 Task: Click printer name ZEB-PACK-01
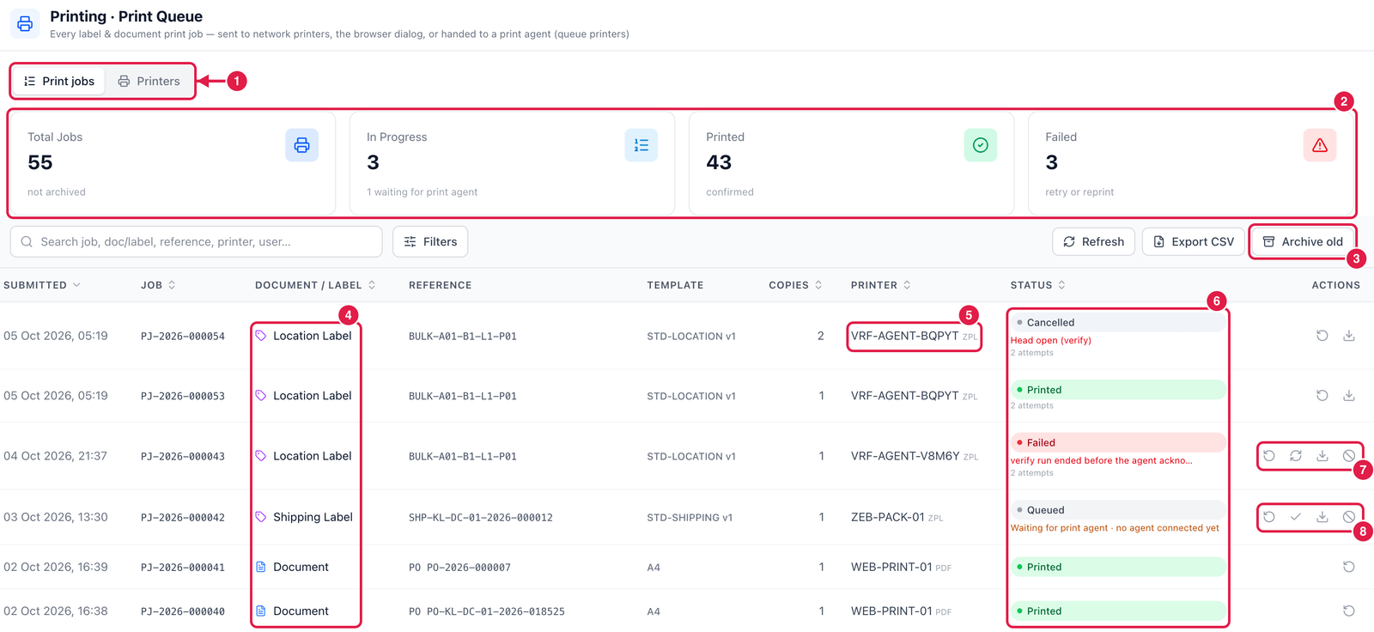tap(888, 517)
